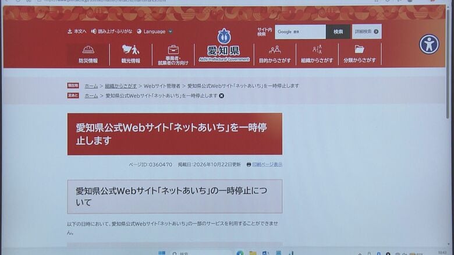Follow the ホーム link in 現在地 breadcrumb

[x=91, y=86]
